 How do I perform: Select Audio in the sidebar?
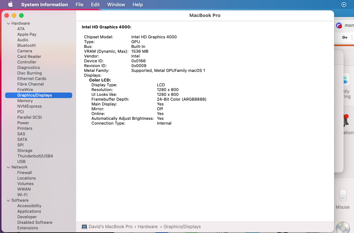point(23,40)
